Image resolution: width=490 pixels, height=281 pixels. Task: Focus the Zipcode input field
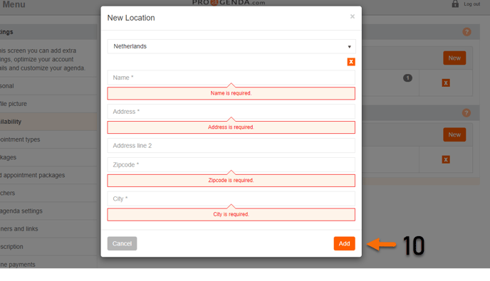pyautogui.click(x=231, y=164)
